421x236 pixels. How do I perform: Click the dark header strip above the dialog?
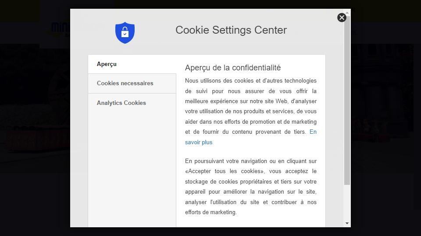tap(210, 4)
